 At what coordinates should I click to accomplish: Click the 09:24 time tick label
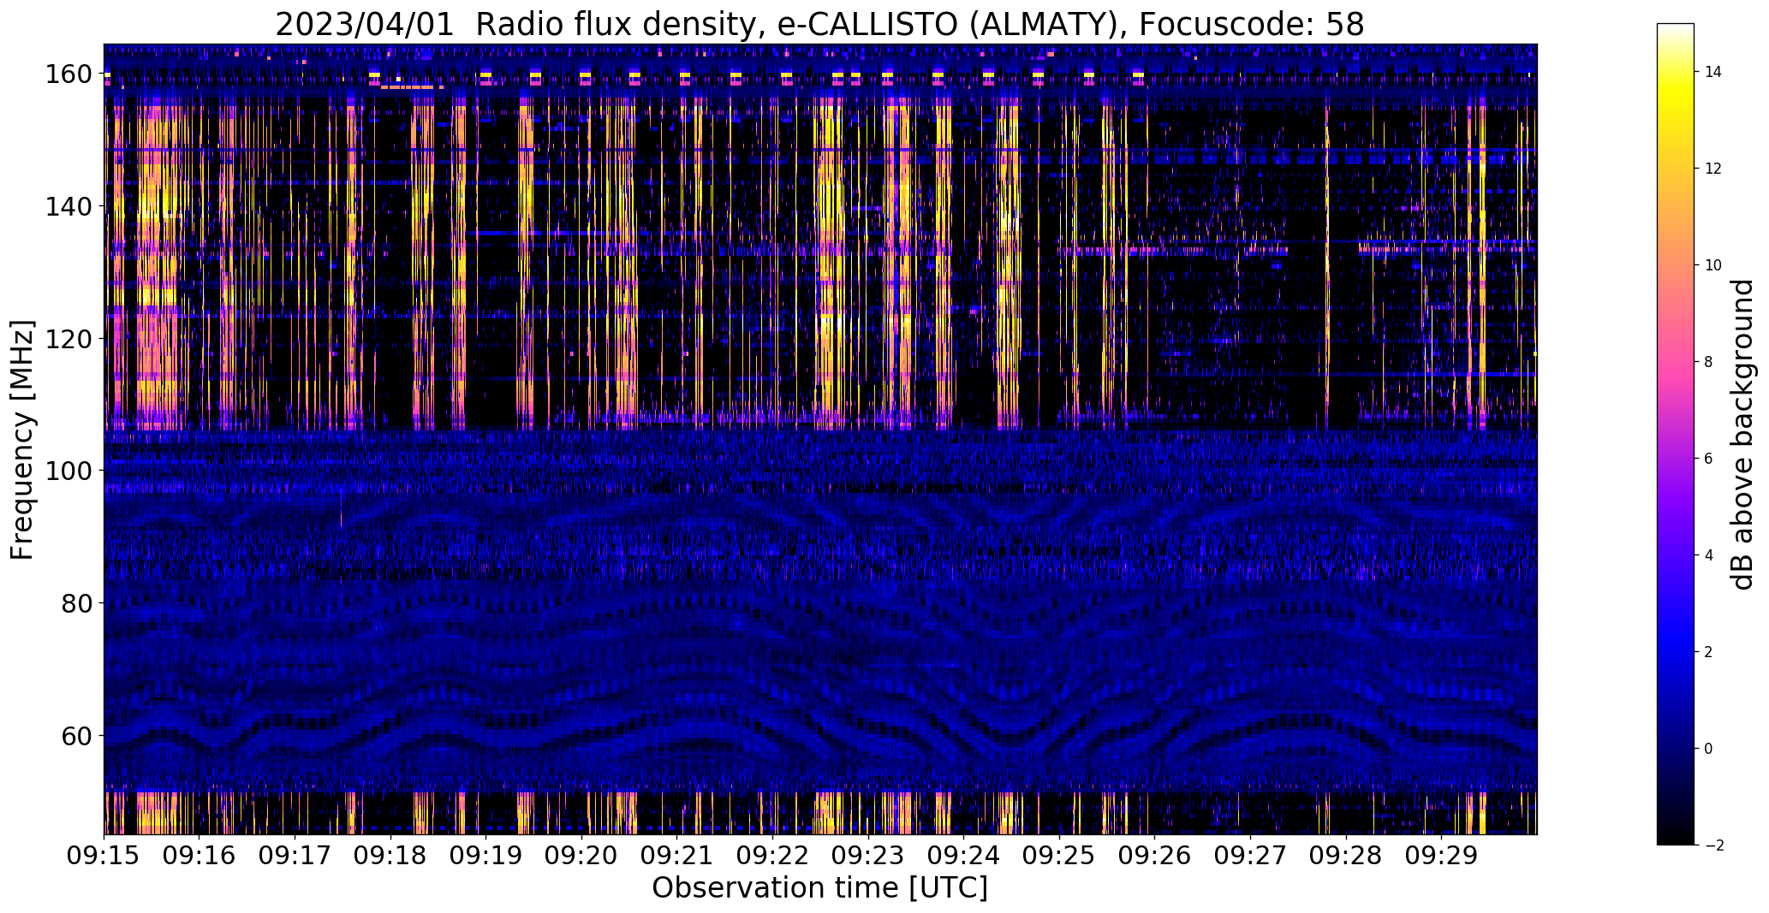(963, 857)
